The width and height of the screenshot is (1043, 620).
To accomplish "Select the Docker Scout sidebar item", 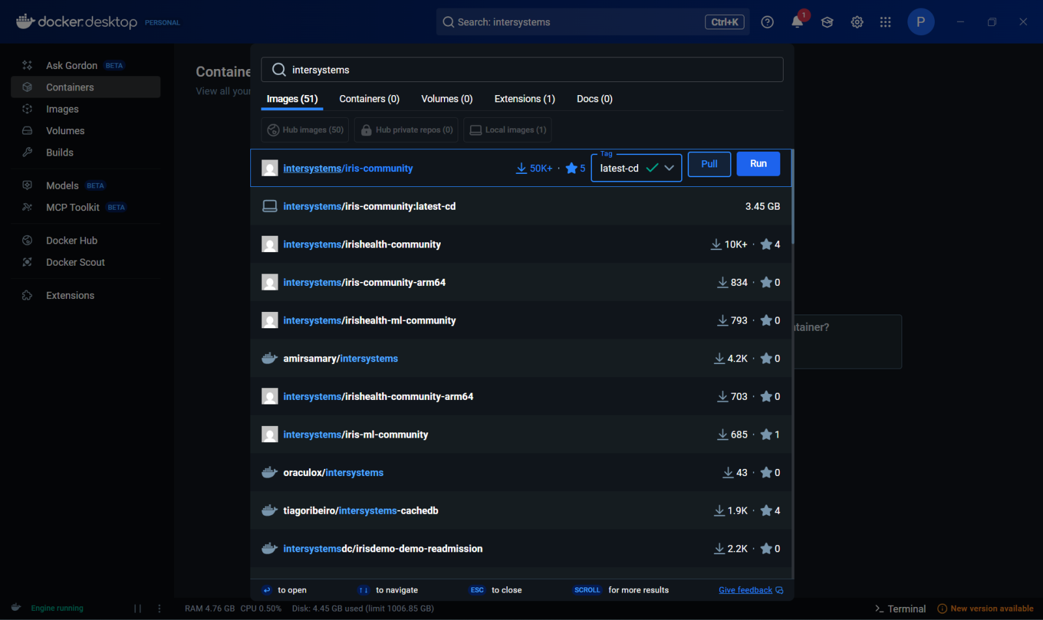I will [x=75, y=262].
